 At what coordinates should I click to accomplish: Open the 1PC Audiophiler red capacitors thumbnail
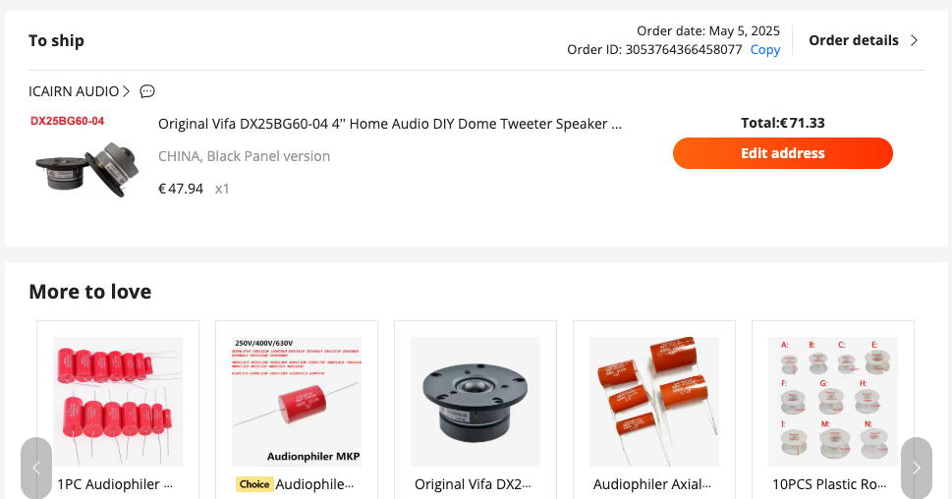118,402
